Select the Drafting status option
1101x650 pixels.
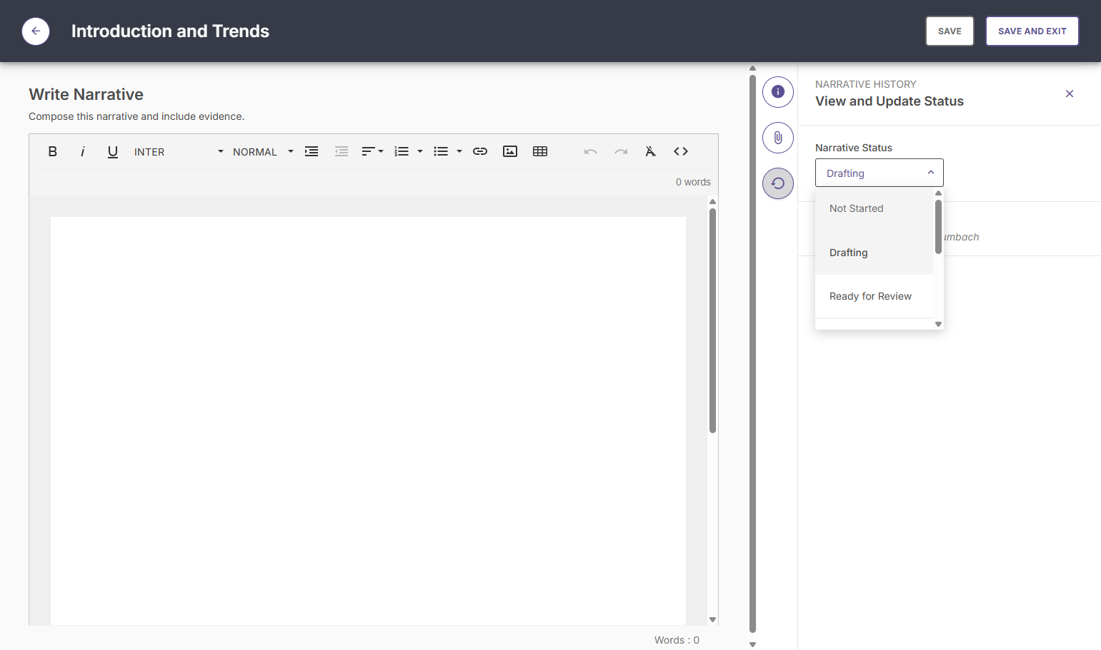(x=874, y=253)
